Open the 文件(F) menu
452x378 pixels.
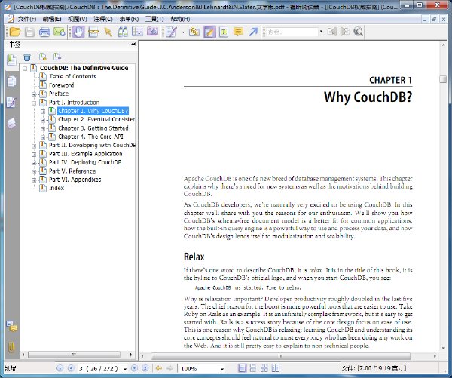[27, 19]
